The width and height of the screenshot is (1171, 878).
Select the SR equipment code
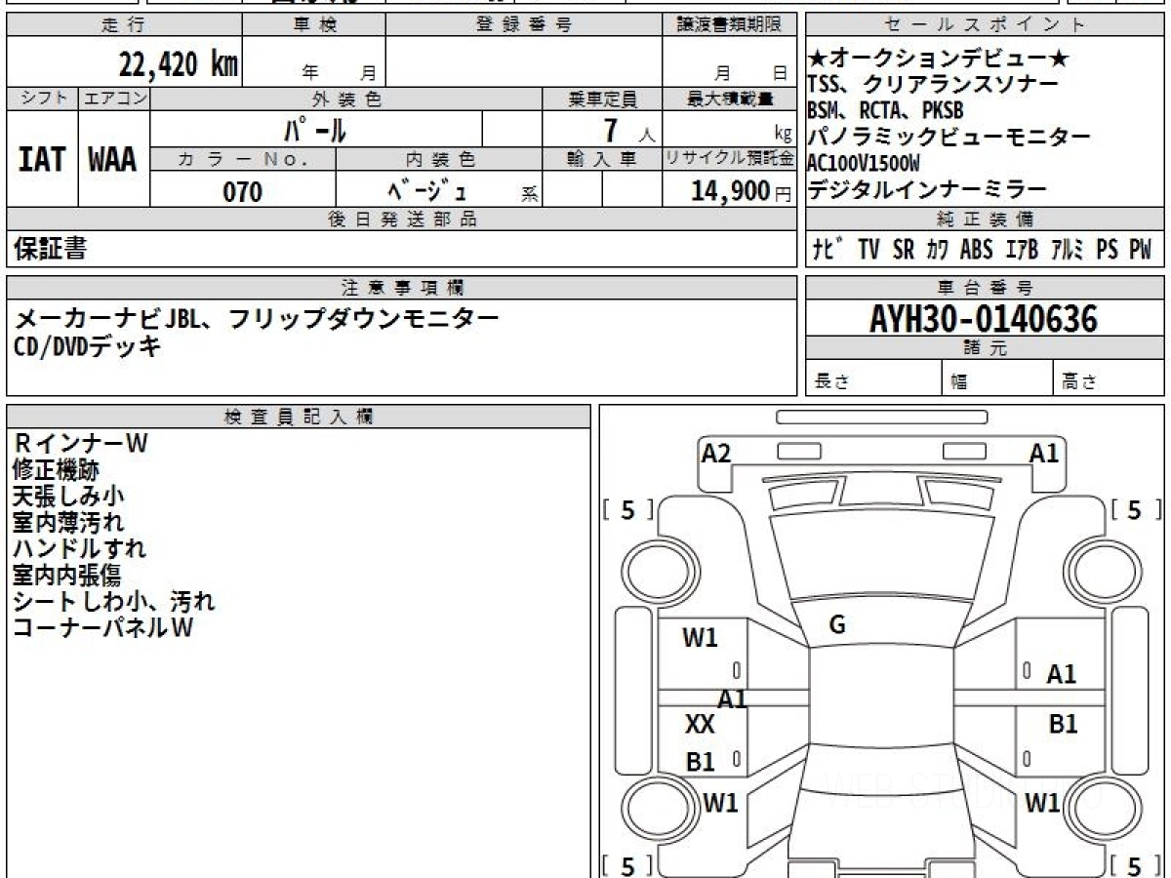[904, 251]
